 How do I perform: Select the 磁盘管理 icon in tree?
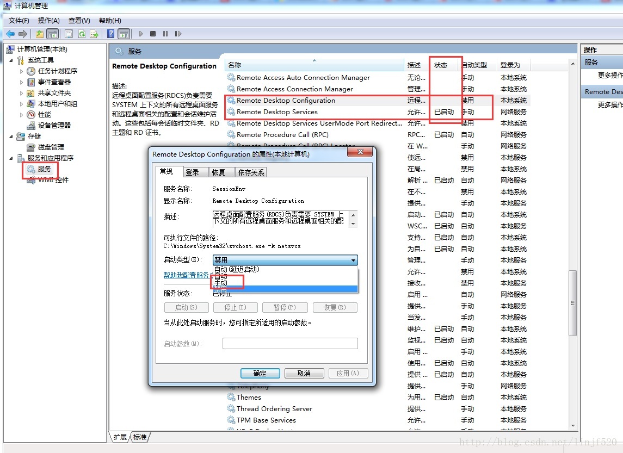pos(31,147)
